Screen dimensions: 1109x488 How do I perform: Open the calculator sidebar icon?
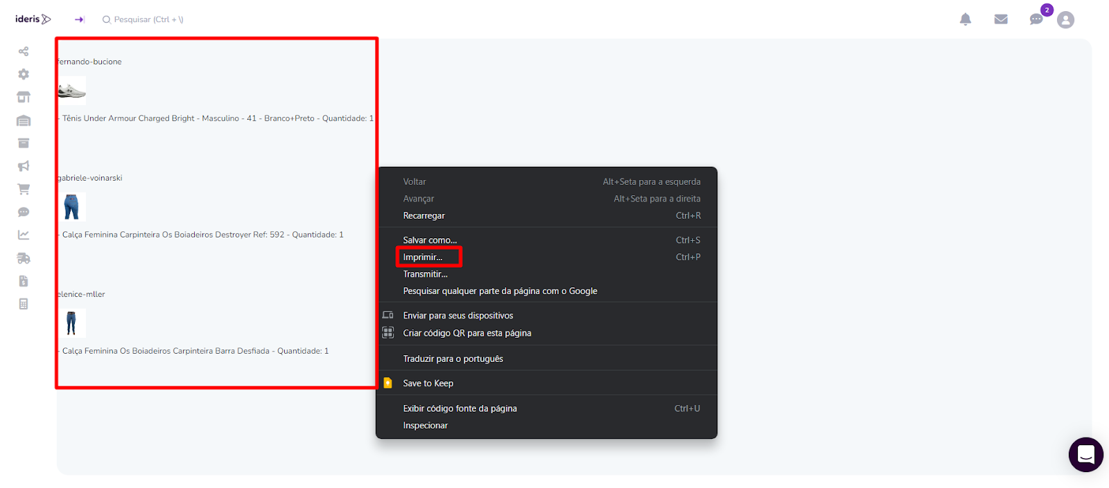tap(24, 304)
